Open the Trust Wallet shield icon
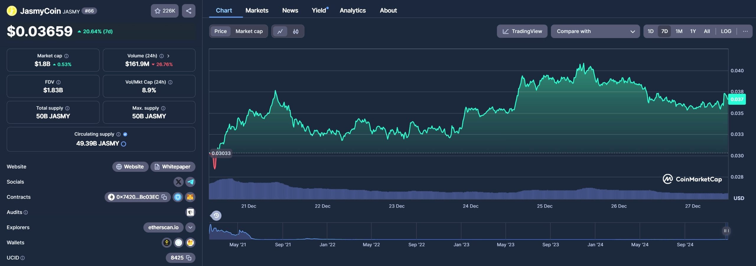756x266 pixels. pyautogui.click(x=178, y=243)
